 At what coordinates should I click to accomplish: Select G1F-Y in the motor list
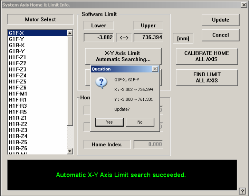click(37, 39)
